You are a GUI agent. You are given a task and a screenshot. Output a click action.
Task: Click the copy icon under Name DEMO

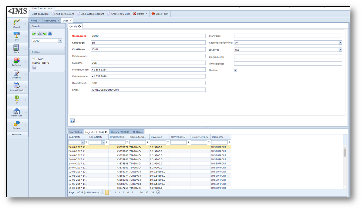(34, 67)
